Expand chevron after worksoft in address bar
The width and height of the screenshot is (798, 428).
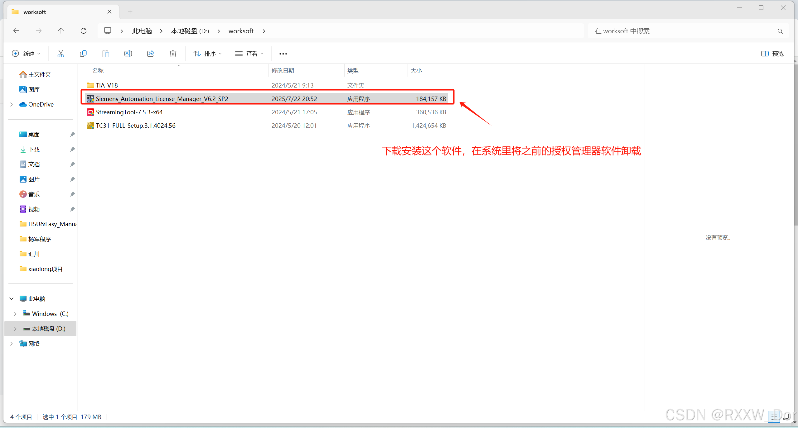pyautogui.click(x=264, y=31)
